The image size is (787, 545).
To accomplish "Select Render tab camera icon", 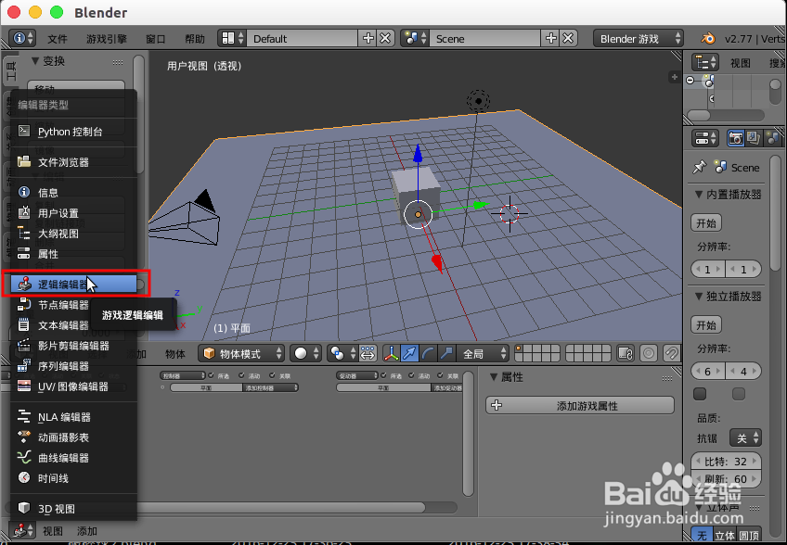I will (x=735, y=138).
